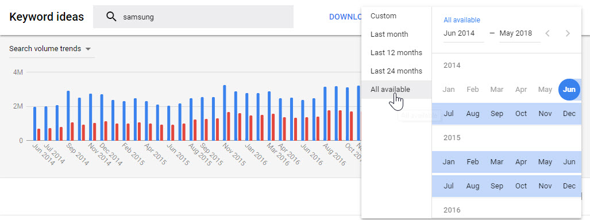Choose Apr under the 2015 heading
Image resolution: width=590 pixels, height=220 pixels.
pos(521,162)
